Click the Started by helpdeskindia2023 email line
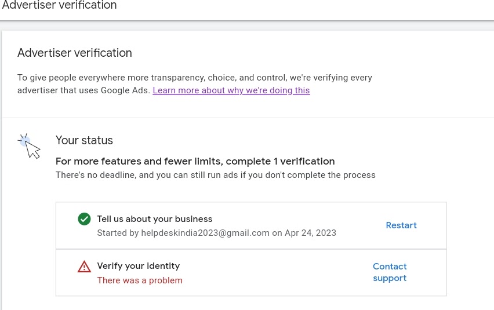The width and height of the screenshot is (494, 310). pyautogui.click(x=183, y=233)
